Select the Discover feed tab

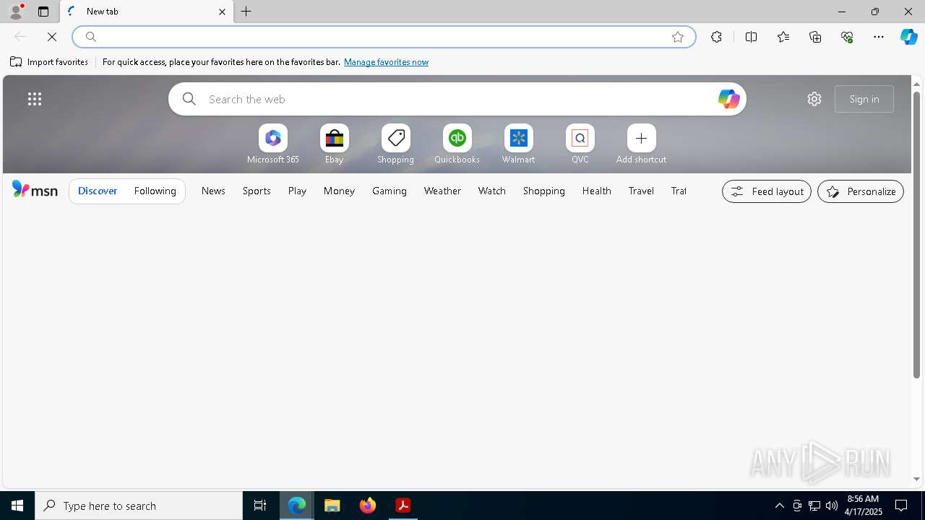click(x=98, y=191)
